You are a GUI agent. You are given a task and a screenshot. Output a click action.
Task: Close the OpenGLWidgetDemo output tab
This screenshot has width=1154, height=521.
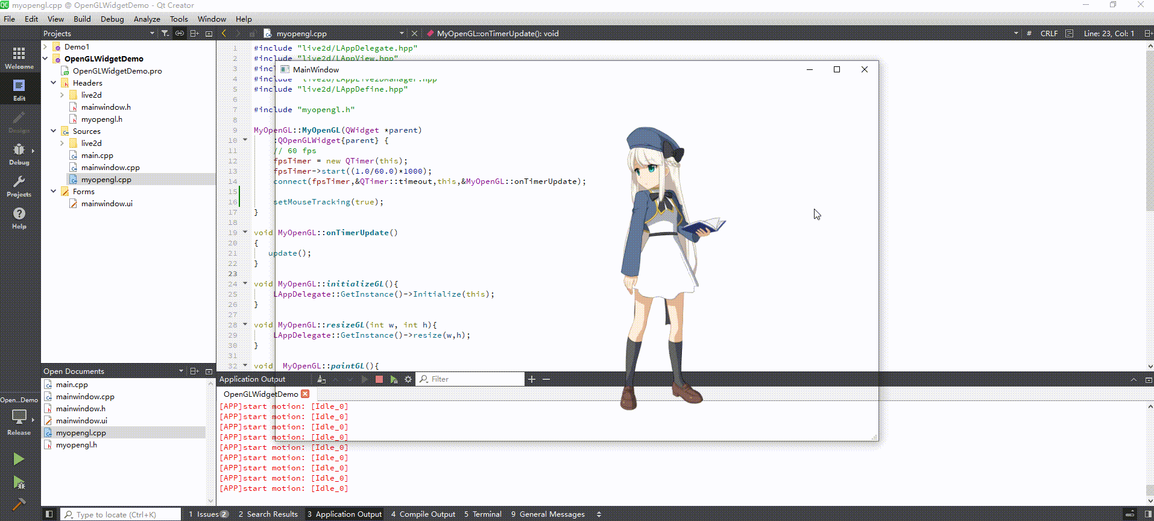(x=305, y=394)
